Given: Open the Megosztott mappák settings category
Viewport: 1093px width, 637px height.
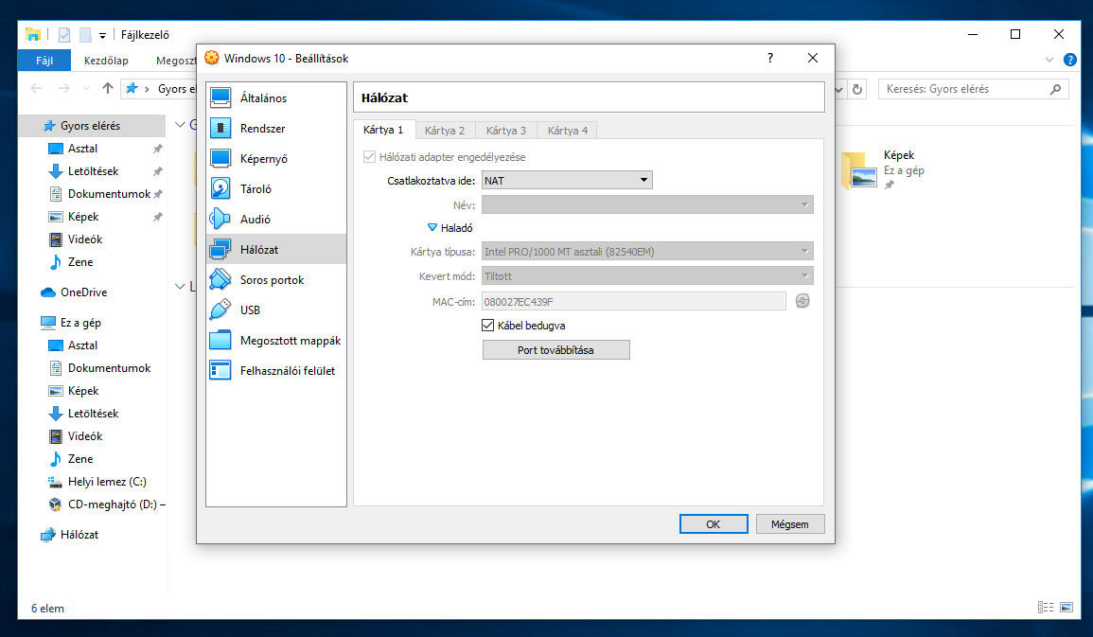Looking at the screenshot, I should pyautogui.click(x=276, y=341).
